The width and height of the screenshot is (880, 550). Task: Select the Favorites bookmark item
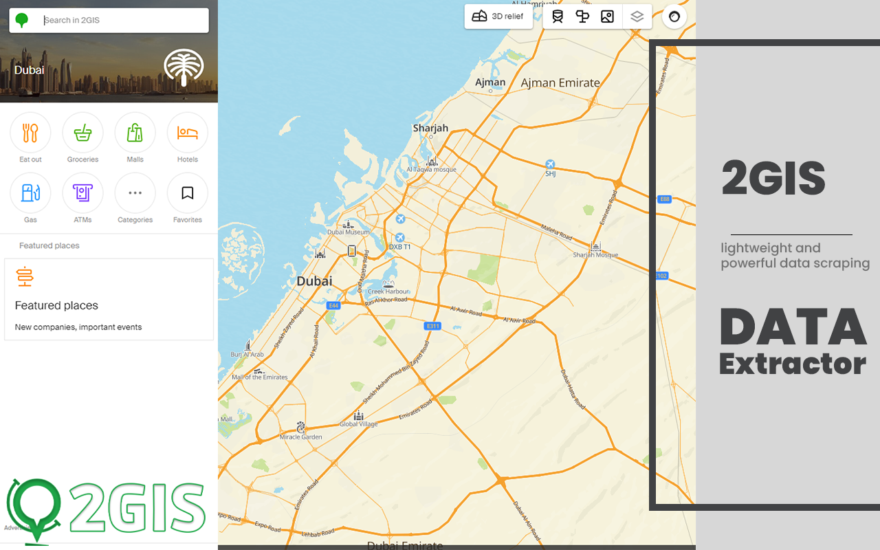187,193
